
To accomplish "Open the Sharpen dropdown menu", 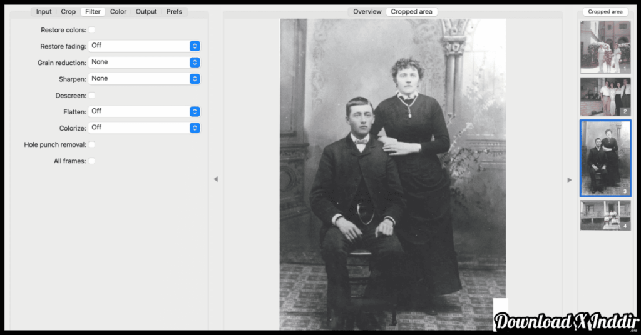I will pyautogui.click(x=144, y=79).
